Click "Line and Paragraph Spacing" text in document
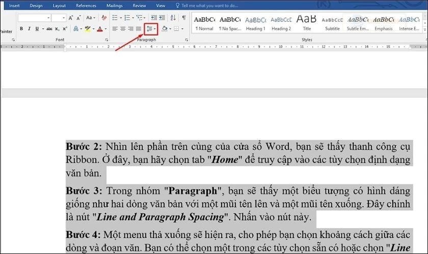This screenshot has width=428, height=254. (x=160, y=217)
